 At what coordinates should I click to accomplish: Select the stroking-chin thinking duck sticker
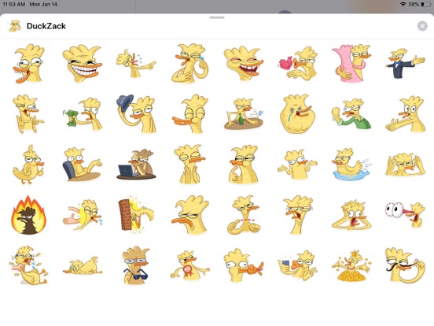[244, 164]
